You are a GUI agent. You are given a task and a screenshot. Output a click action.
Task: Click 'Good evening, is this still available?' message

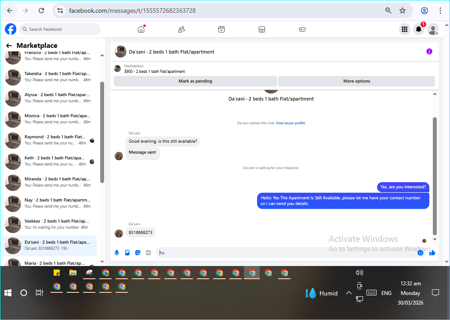tap(163, 141)
